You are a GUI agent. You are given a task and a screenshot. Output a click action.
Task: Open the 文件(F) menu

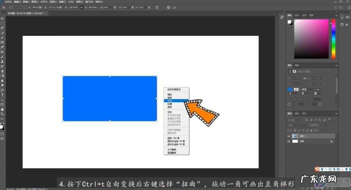pyautogui.click(x=9, y=2)
